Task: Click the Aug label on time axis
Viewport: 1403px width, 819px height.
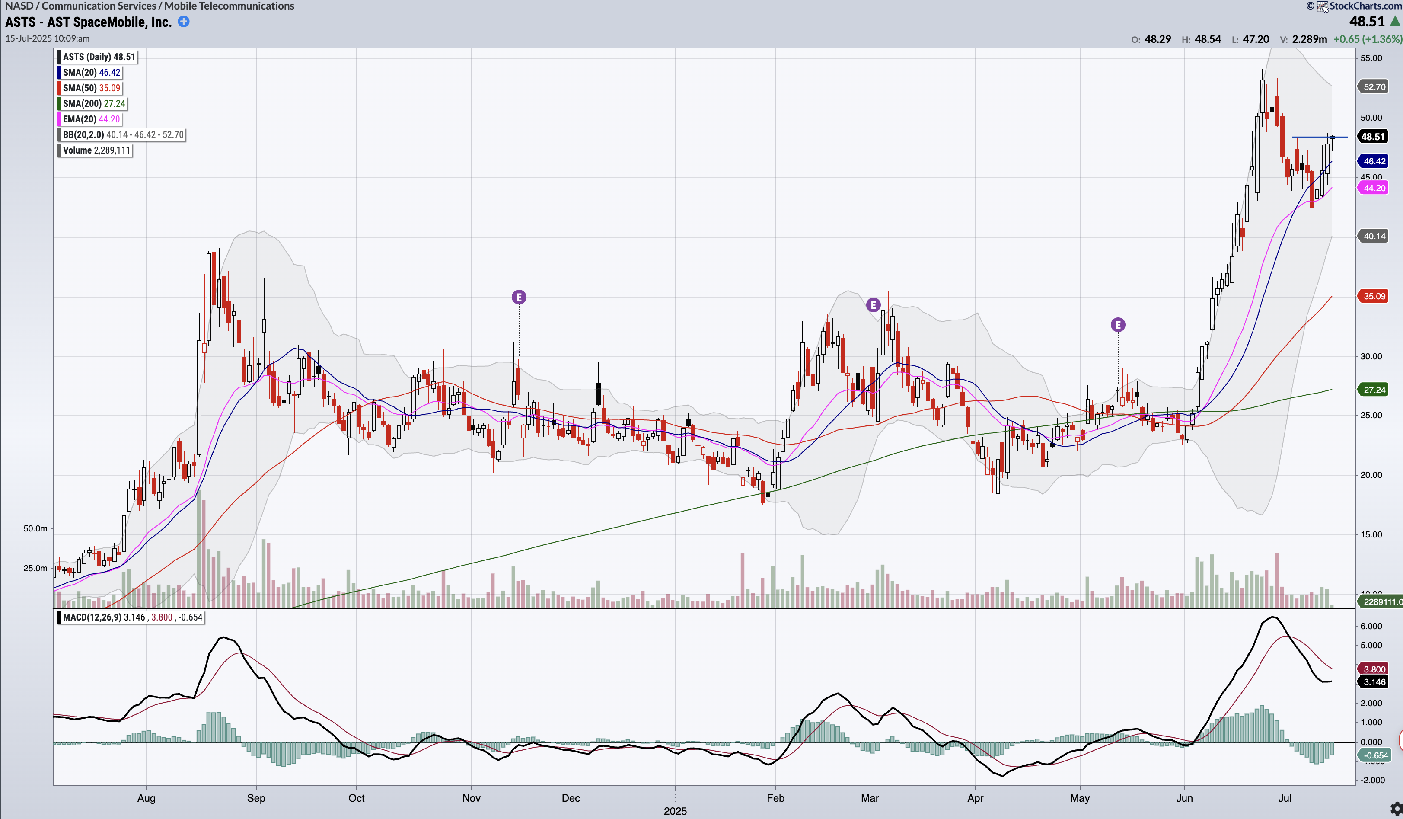Action: [147, 798]
